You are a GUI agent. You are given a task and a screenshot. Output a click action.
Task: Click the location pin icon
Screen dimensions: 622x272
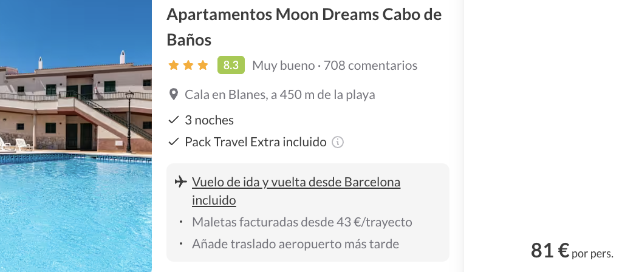(174, 95)
